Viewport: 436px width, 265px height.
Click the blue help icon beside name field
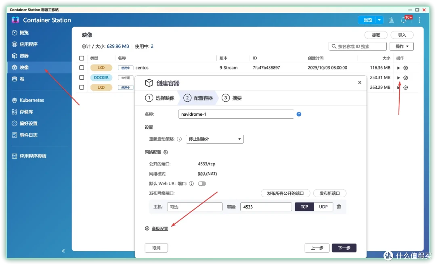click(299, 114)
